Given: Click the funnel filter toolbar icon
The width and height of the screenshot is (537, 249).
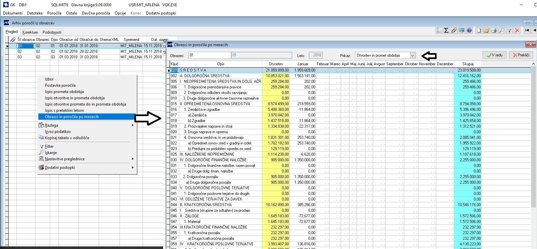Looking at the screenshot, I should point(510,31).
